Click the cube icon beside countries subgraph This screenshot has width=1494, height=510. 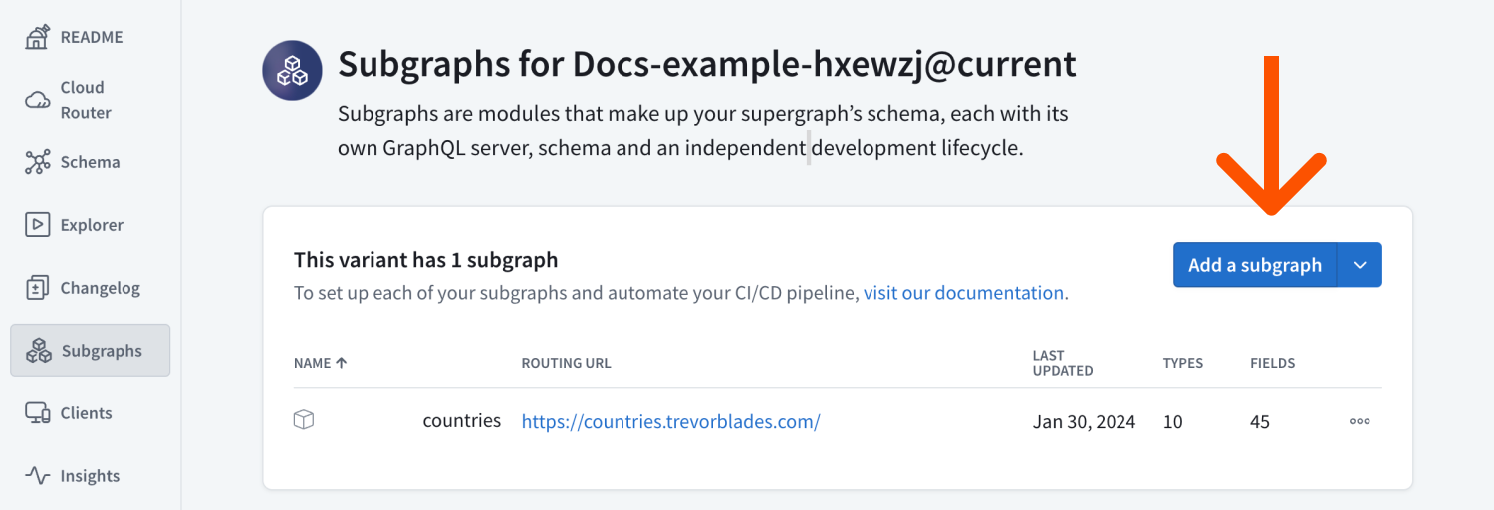[304, 421]
